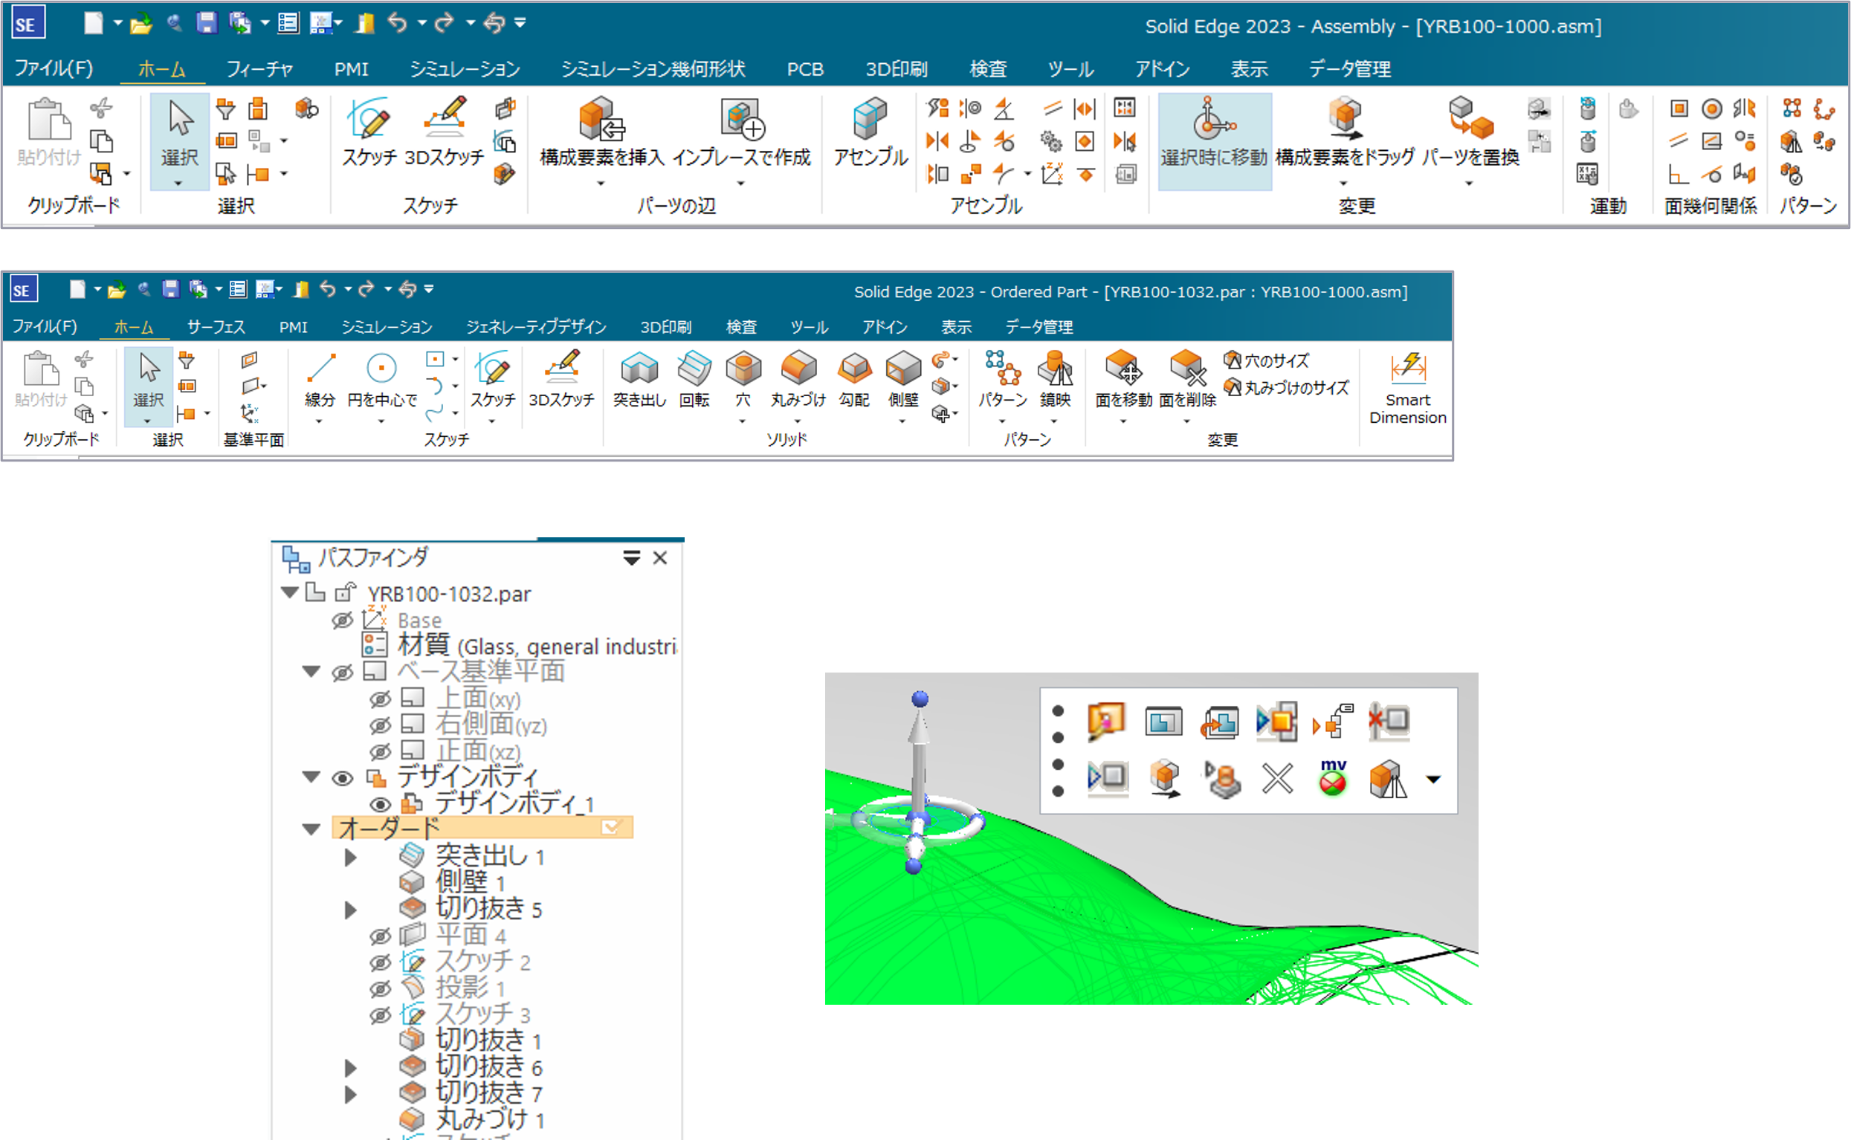Collapse the オーダード tree section
This screenshot has height=1140, width=1851.
(x=311, y=829)
